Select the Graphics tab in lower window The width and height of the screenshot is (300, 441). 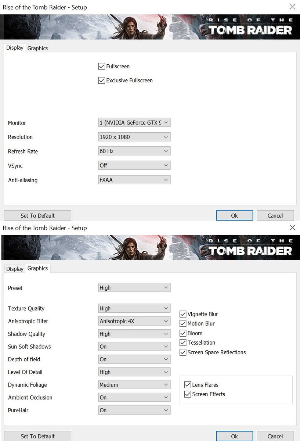pos(38,268)
